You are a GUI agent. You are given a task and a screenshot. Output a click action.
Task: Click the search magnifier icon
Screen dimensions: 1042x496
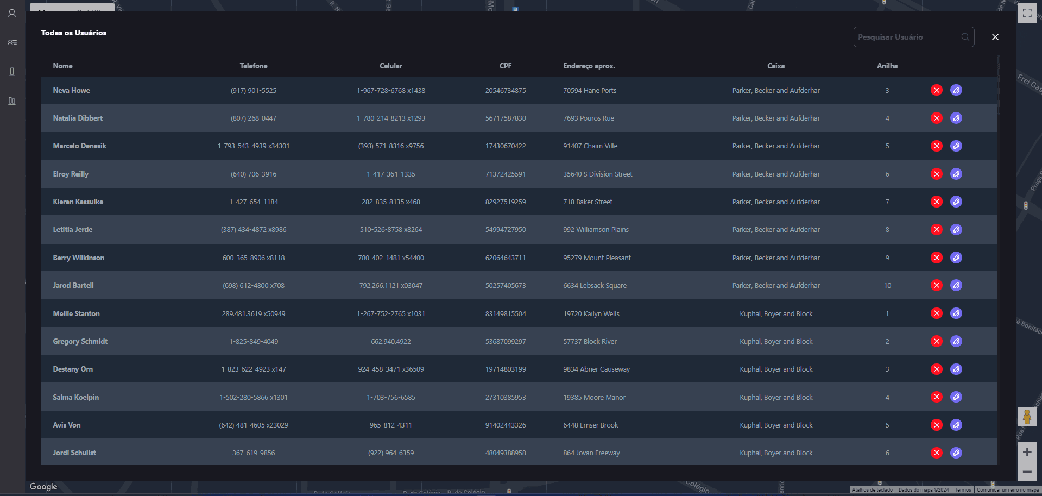965,37
